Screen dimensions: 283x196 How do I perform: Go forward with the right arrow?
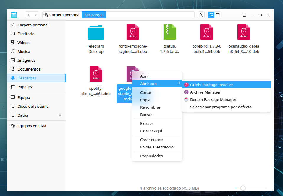coord(36,15)
